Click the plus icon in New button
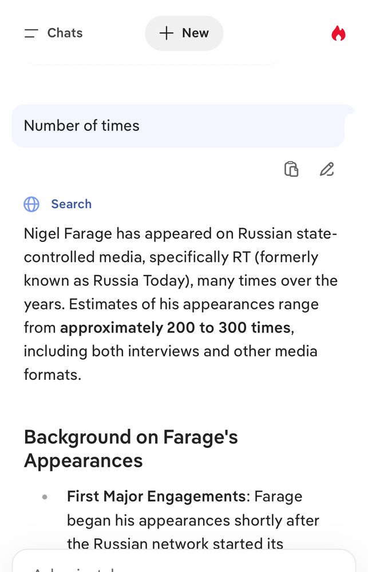This screenshot has width=368, height=572. coord(166,33)
